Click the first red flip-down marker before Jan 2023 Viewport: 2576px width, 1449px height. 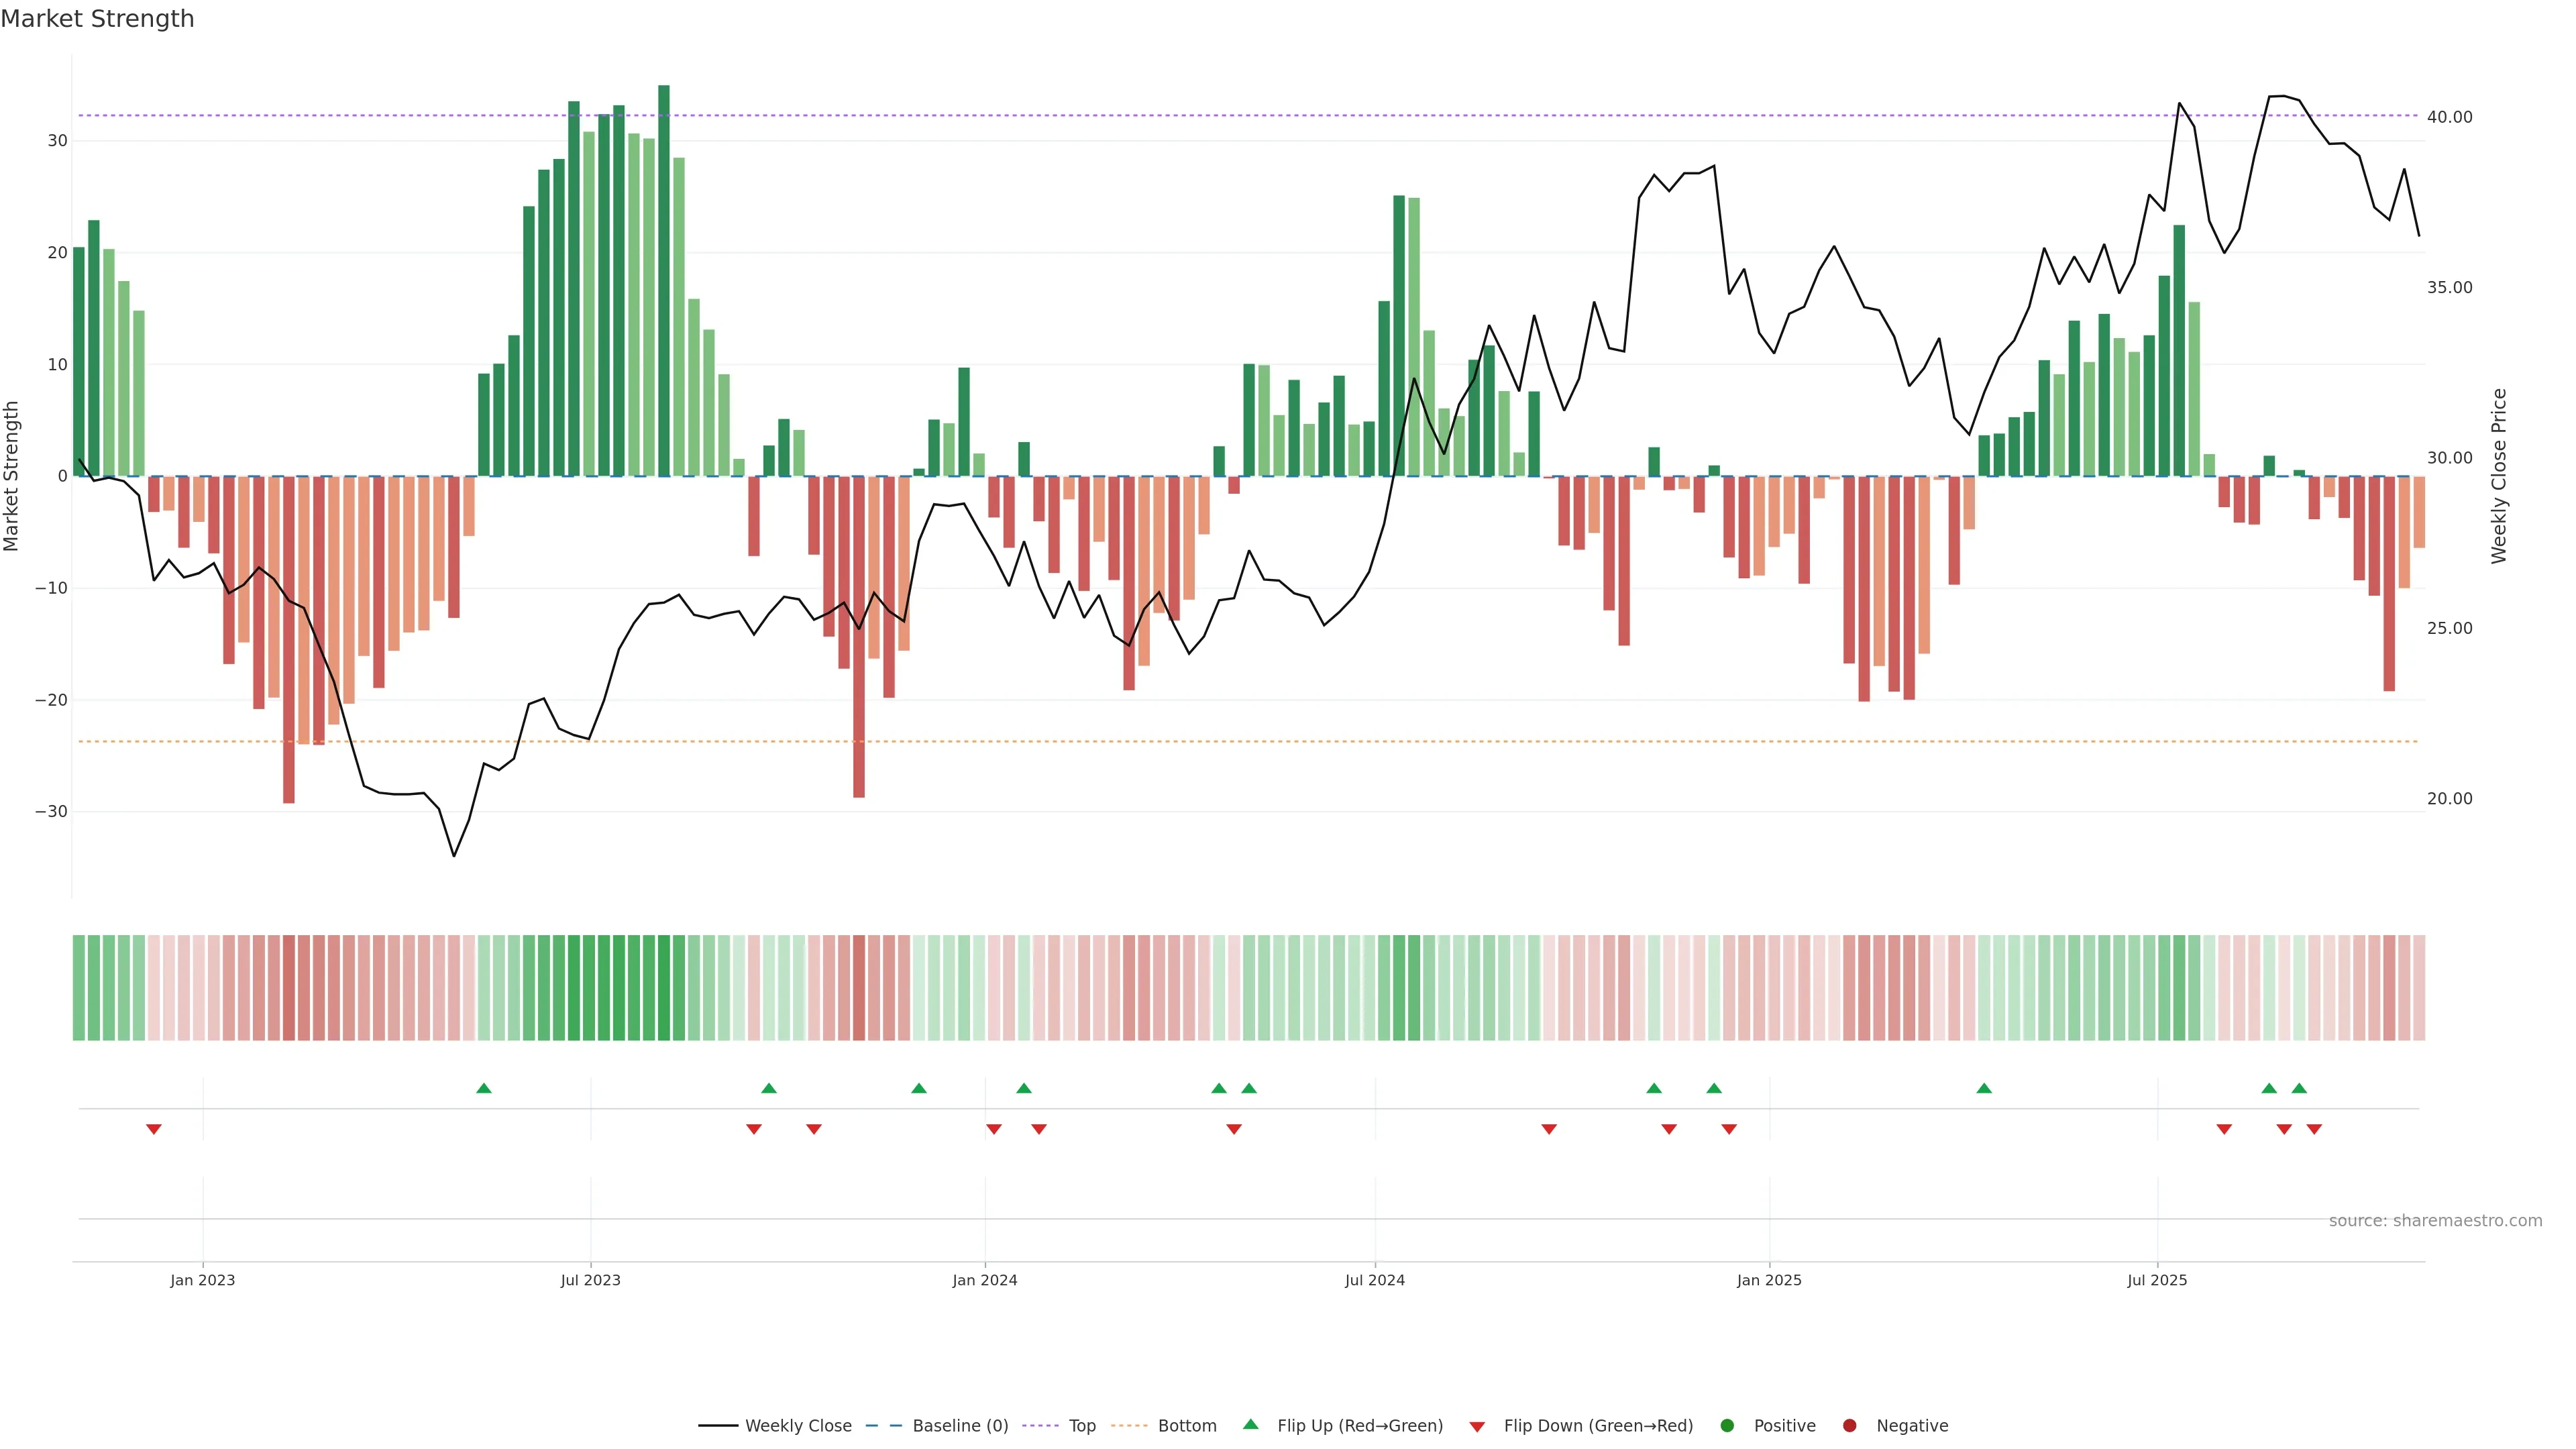(x=154, y=1129)
